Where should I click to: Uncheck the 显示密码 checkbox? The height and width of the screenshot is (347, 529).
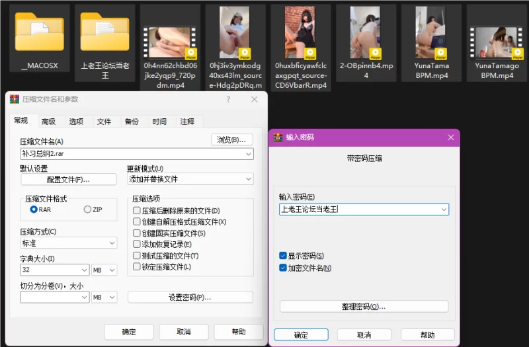[283, 256]
